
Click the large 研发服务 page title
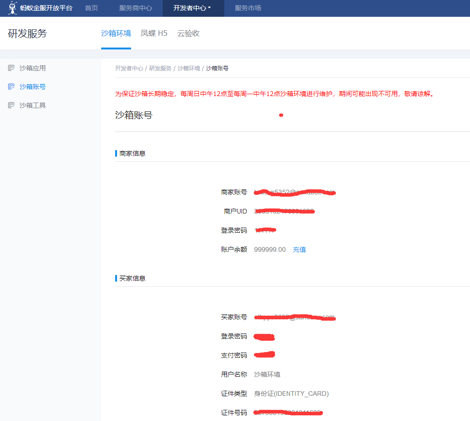[x=27, y=34]
